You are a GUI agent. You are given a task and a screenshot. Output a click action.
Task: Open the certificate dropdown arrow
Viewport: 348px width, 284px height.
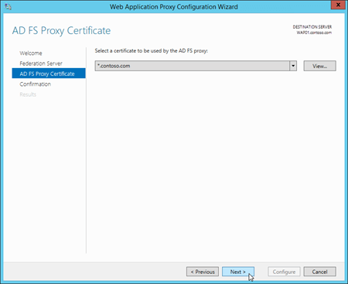tap(293, 66)
